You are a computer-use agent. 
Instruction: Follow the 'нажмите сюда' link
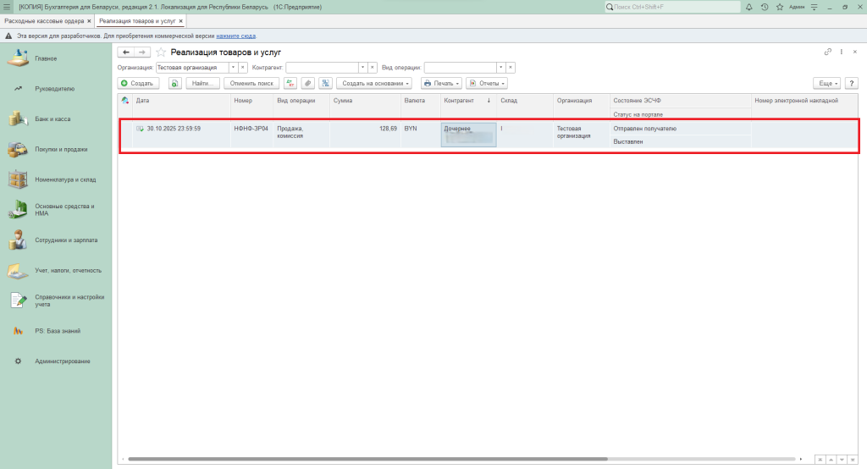(x=235, y=36)
